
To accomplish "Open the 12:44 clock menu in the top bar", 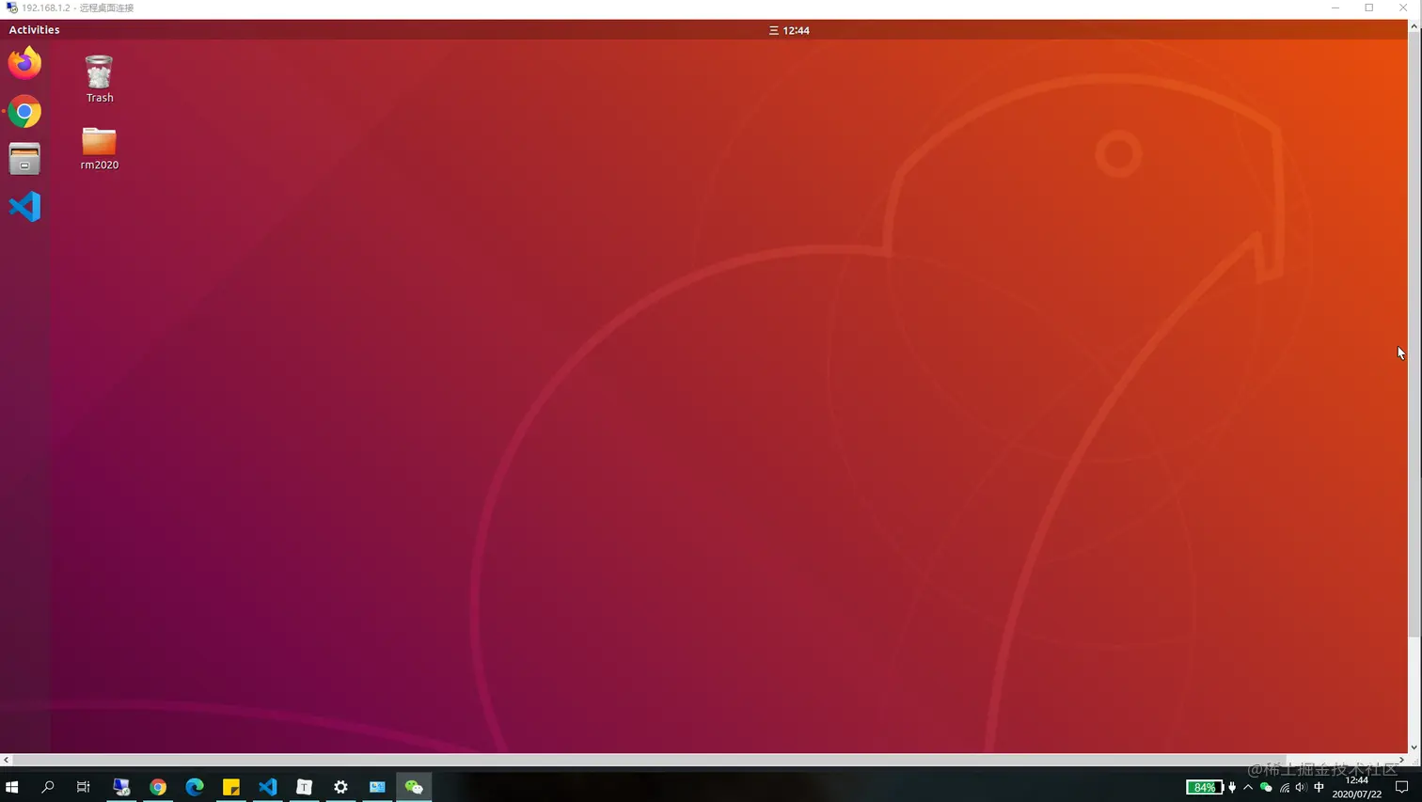I will 789,30.
